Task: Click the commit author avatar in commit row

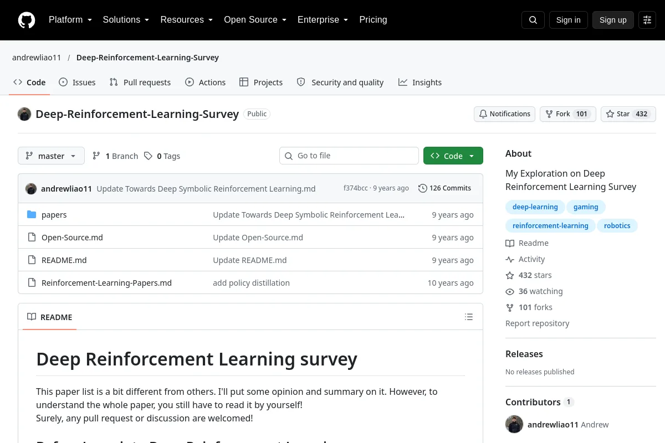Action: pyautogui.click(x=31, y=188)
